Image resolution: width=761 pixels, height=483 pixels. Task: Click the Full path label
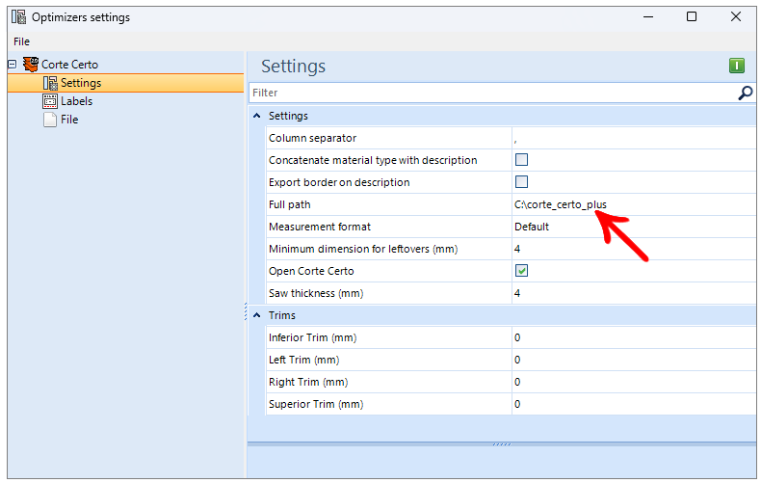click(x=290, y=204)
